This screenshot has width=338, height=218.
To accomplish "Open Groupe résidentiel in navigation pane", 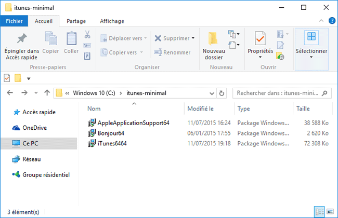I will pyautogui.click(x=46, y=175).
